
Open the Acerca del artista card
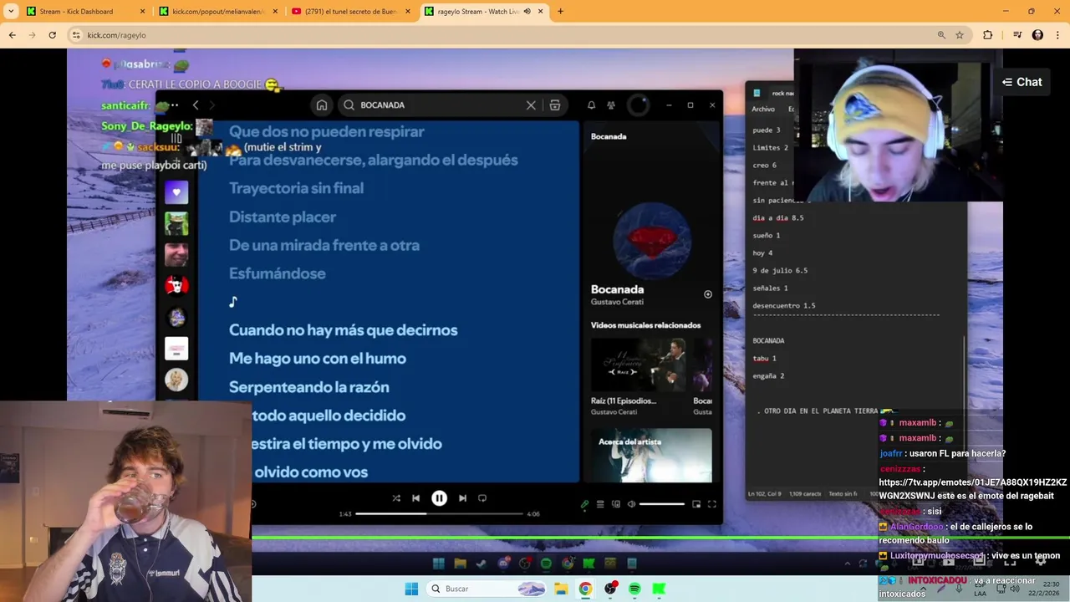click(651, 455)
